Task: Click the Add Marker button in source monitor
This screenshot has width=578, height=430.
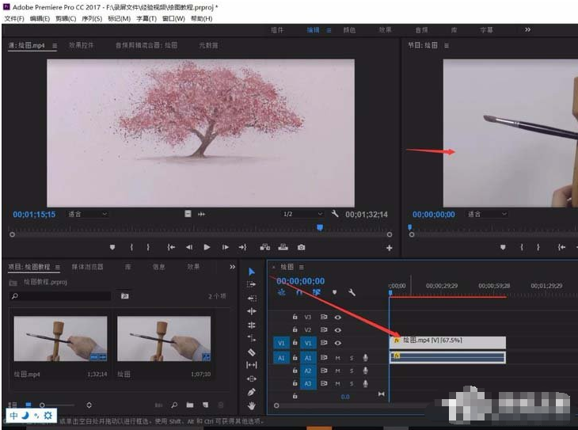Action: (x=112, y=247)
